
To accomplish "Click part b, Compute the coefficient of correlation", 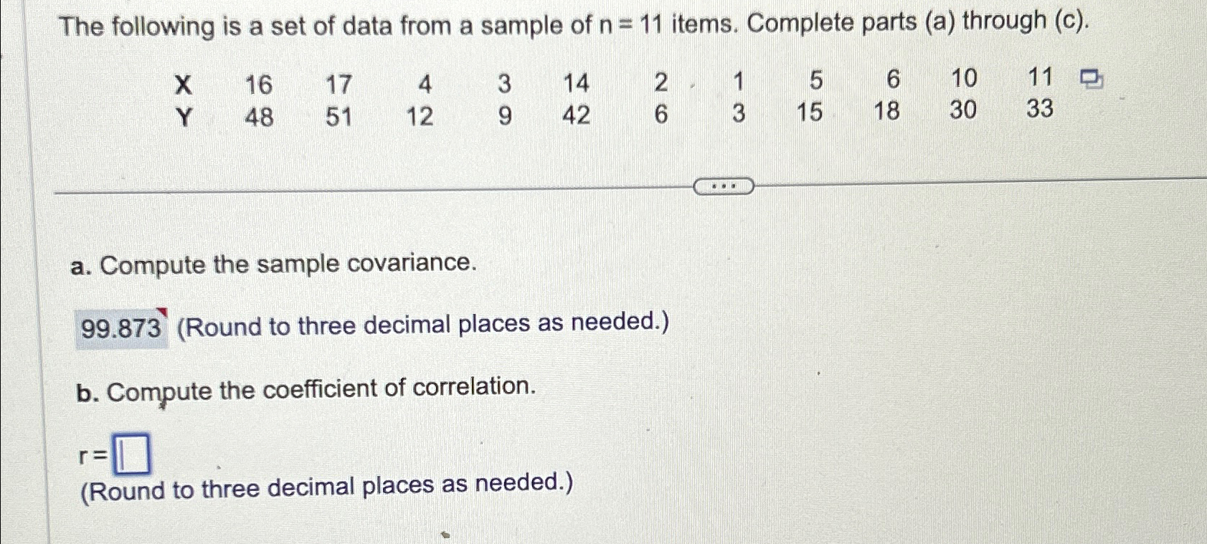I will coord(306,389).
